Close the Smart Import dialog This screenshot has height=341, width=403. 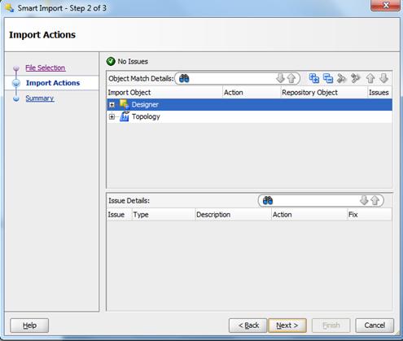385,5
